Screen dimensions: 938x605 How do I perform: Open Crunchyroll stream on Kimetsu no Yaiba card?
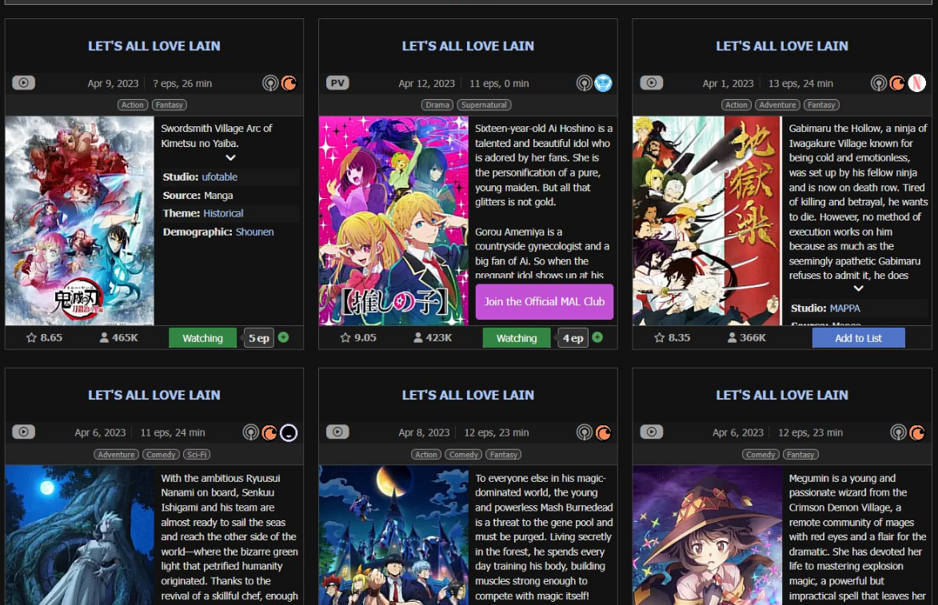coord(289,82)
